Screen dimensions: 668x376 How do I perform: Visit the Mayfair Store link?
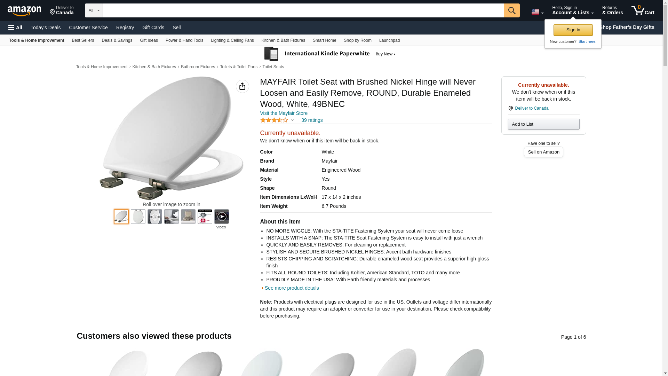click(x=284, y=113)
